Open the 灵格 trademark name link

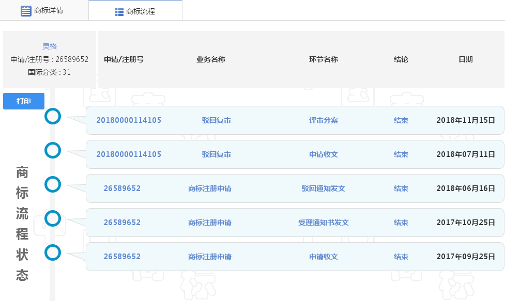(x=50, y=46)
